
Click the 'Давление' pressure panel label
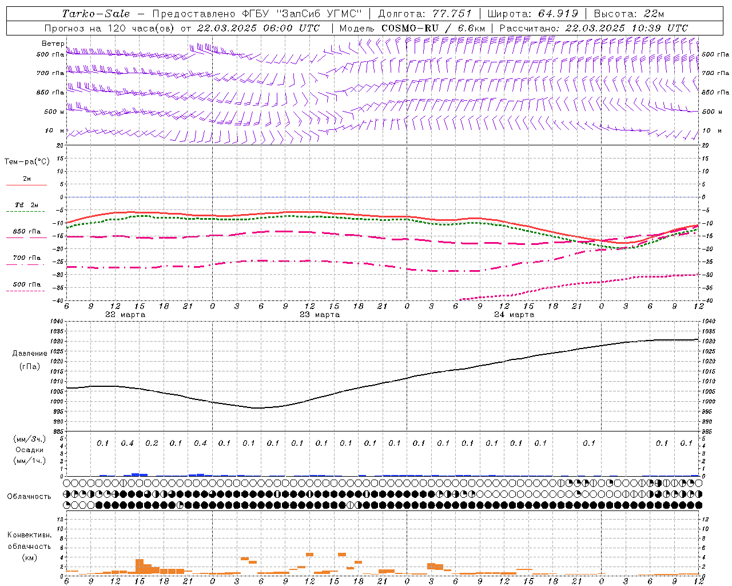(30, 354)
